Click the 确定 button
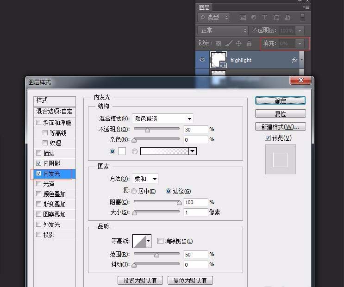 (280, 100)
